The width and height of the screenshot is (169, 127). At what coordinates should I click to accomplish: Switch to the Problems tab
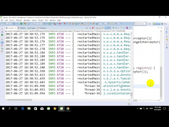pyautogui.click(x=42, y=28)
